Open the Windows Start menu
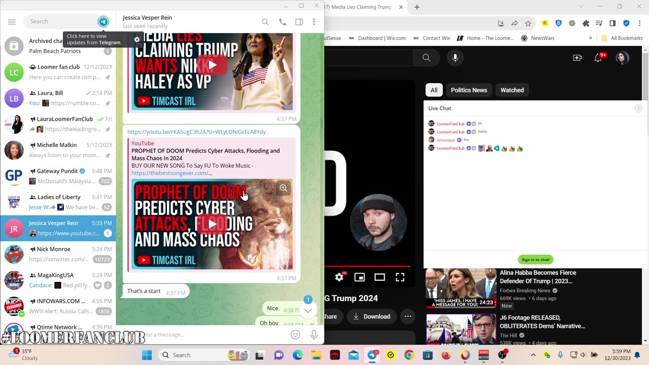This screenshot has width=649, height=365. point(147,355)
